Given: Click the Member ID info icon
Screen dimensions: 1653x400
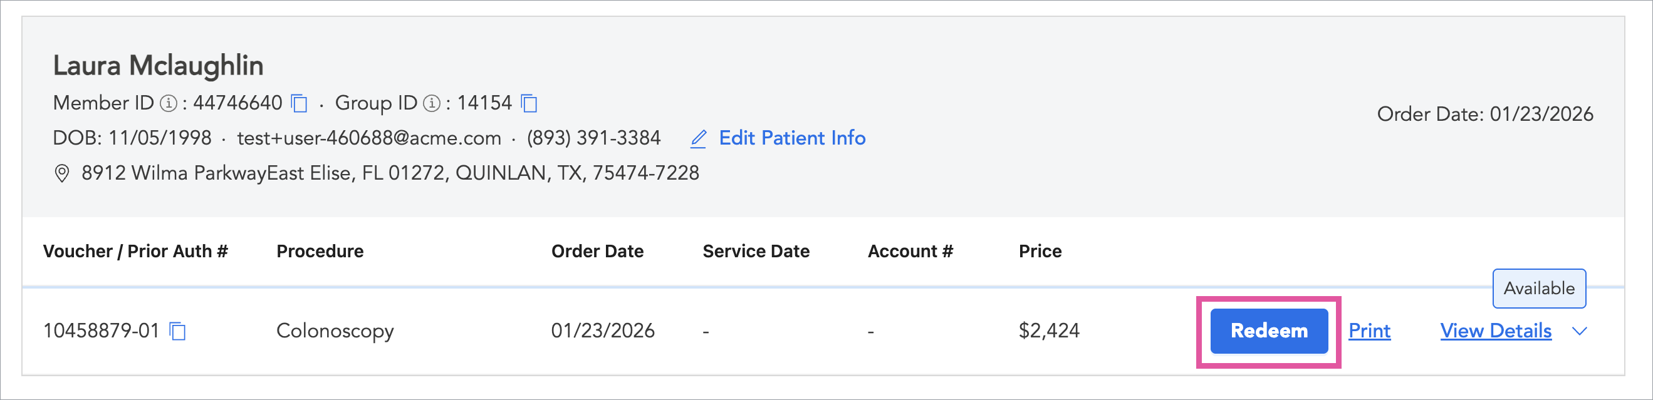Looking at the screenshot, I should [168, 103].
